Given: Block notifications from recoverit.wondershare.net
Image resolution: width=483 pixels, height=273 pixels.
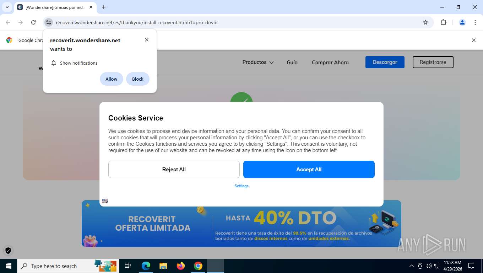Looking at the screenshot, I should (138, 79).
